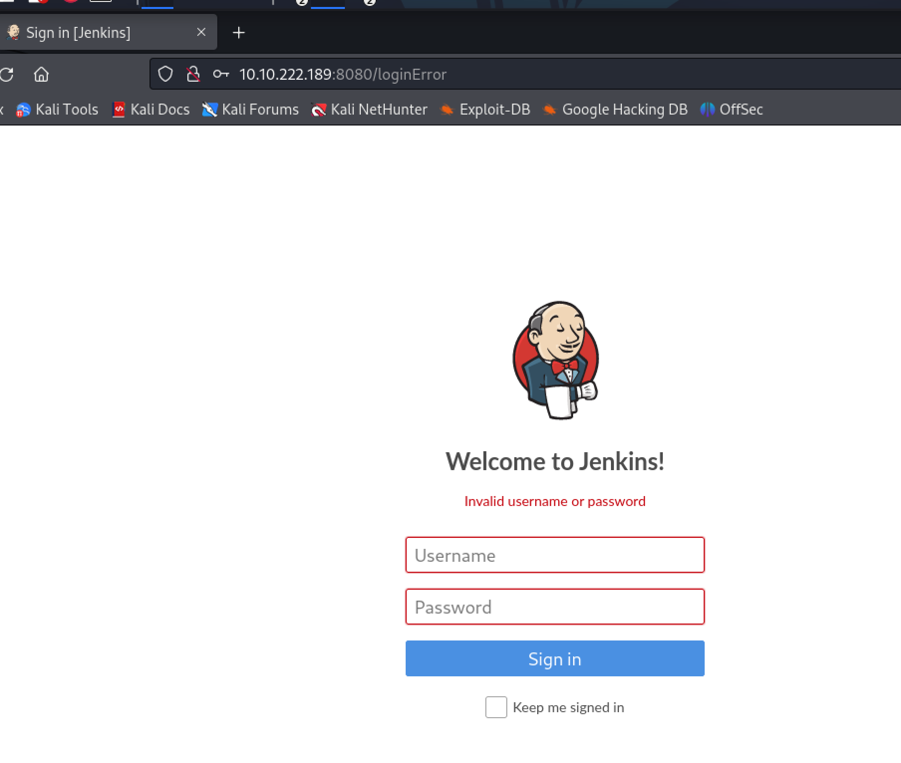Viewport: 901px width, 763px height.
Task: Click the browser reload icon
Action: [x=6, y=75]
